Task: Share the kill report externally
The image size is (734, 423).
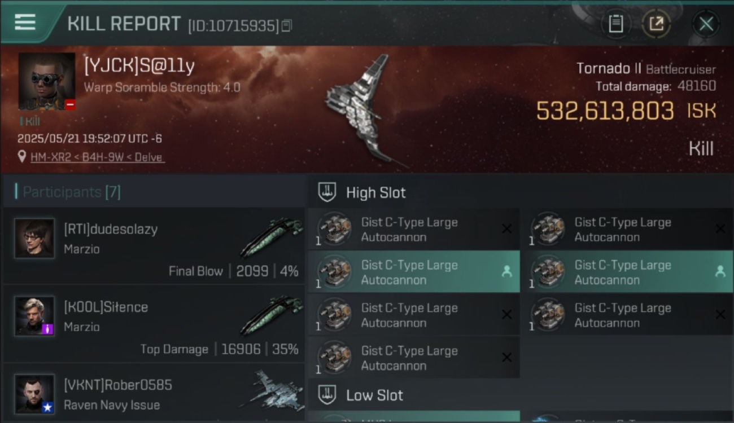Action: click(656, 24)
